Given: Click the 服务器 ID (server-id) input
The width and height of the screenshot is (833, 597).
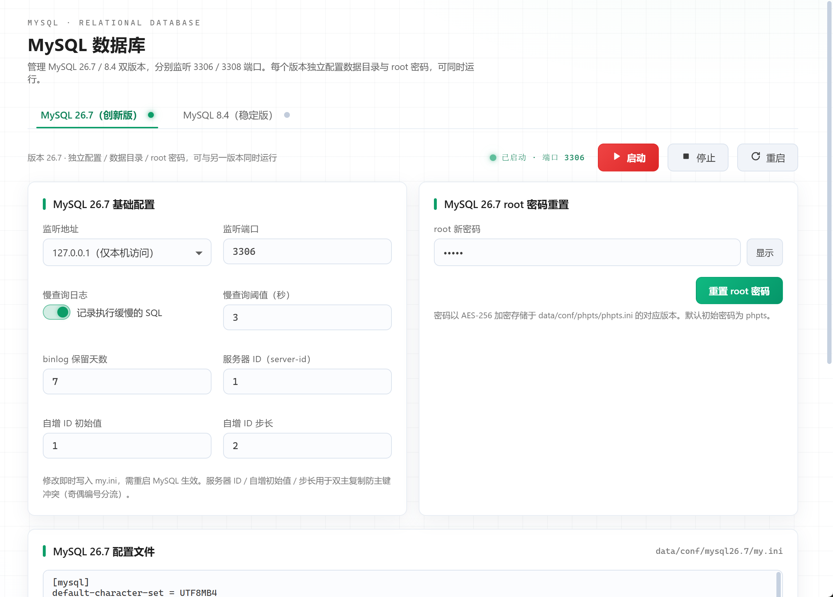Looking at the screenshot, I should pos(307,382).
